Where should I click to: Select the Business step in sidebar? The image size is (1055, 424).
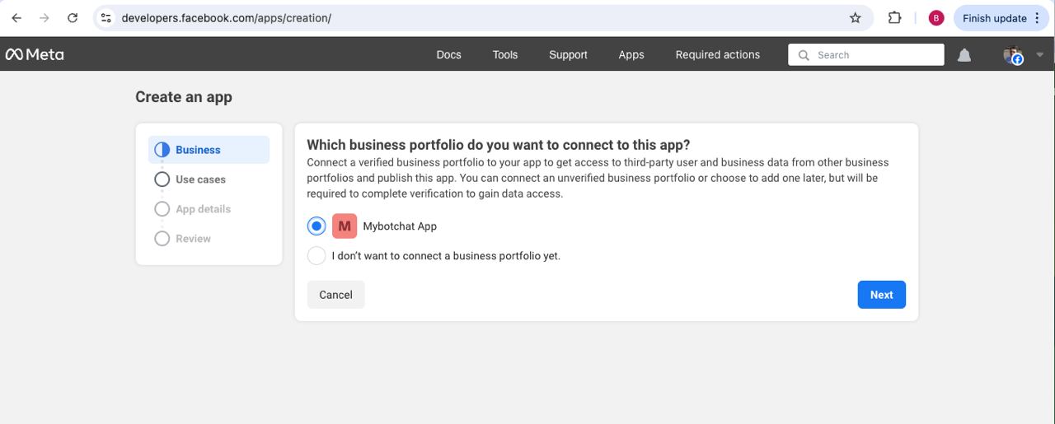(x=209, y=150)
